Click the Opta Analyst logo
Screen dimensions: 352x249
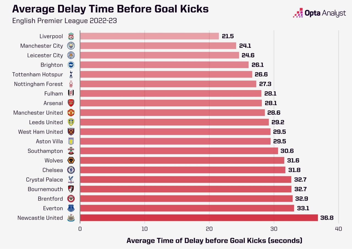click(x=319, y=13)
